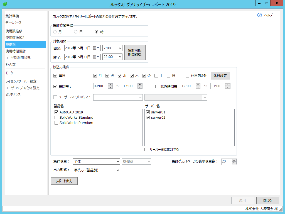Uncheck server01 in server list
The image size is (285, 214).
pos(148,112)
